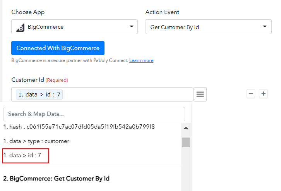Click the Customer Id input field

coord(102,94)
